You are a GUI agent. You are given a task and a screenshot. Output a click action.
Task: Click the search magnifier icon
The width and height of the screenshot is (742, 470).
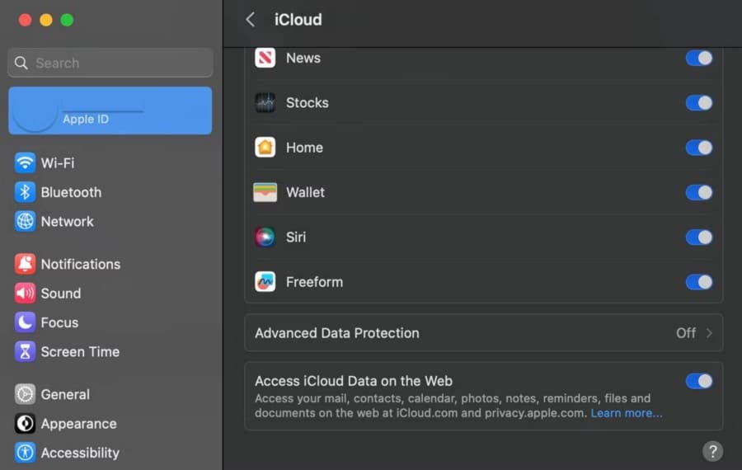tap(21, 63)
